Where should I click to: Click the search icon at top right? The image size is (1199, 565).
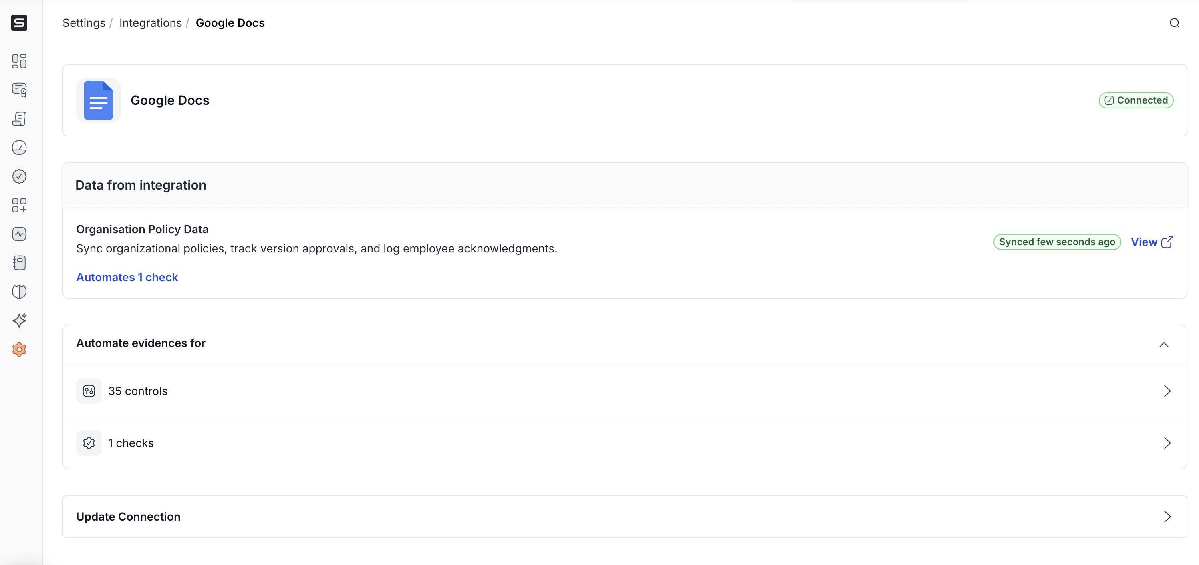(1174, 23)
